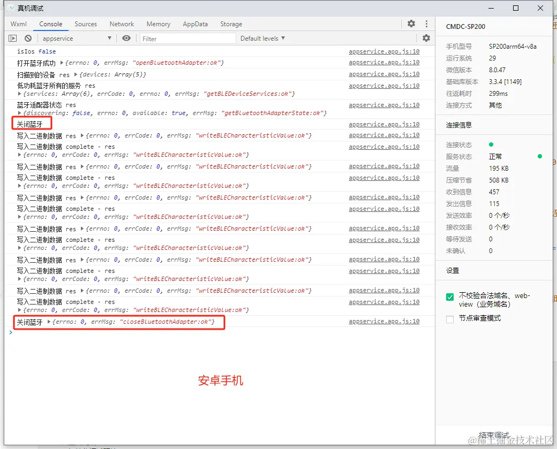Select received messages count 457
The width and height of the screenshot is (557, 449).
[494, 192]
